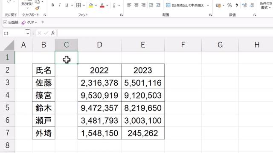Select cell containing 245,262
The image size is (273, 153).
143,133
